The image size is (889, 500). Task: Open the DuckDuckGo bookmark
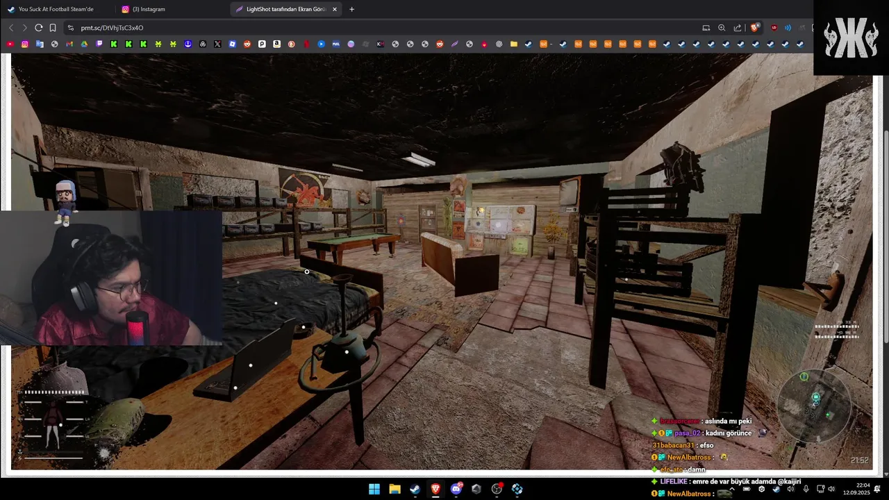(x=291, y=44)
